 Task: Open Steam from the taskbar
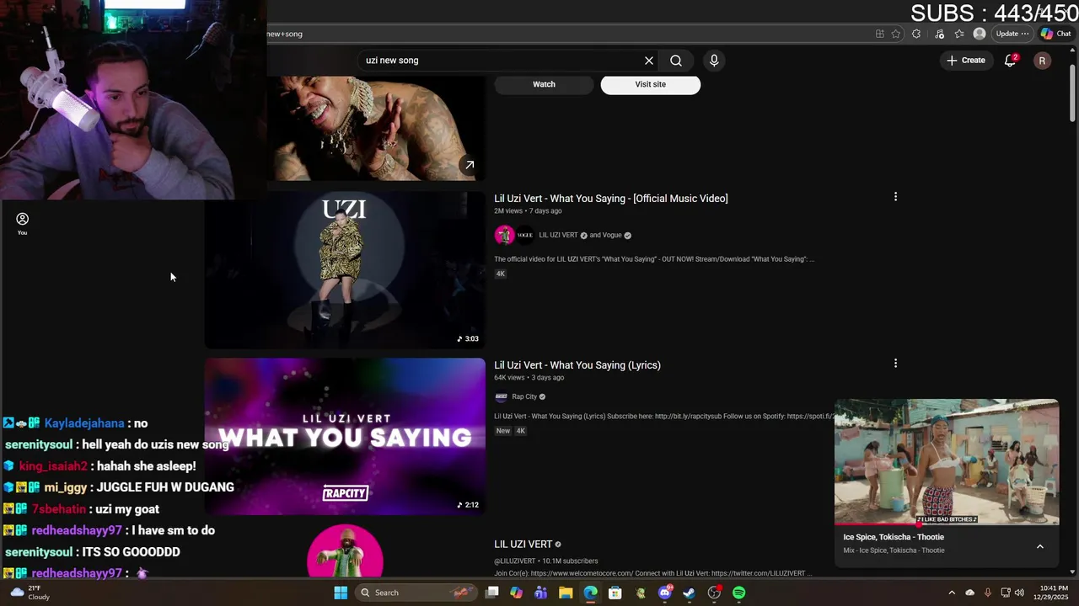point(690,593)
